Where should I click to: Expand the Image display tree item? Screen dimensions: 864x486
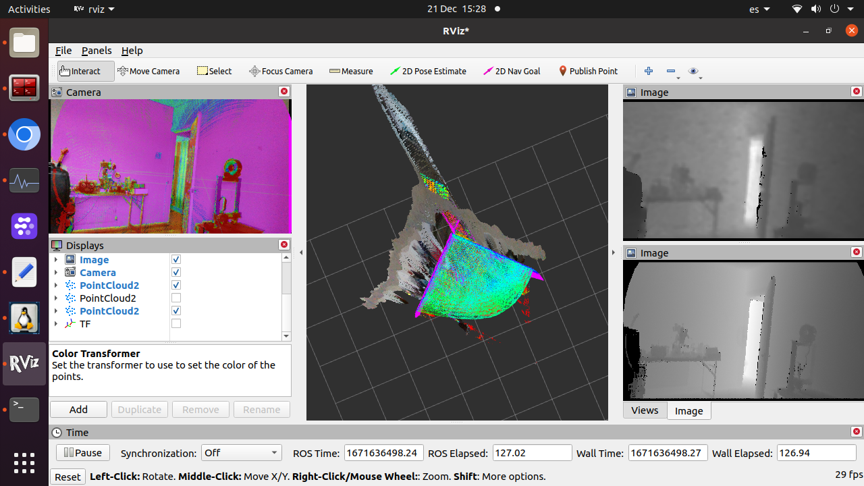[x=56, y=260]
